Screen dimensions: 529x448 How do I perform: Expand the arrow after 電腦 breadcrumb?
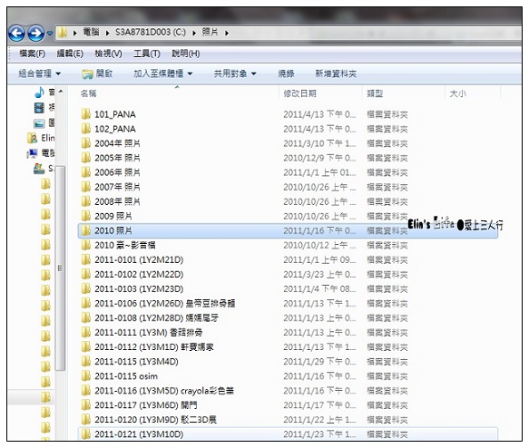(107, 33)
